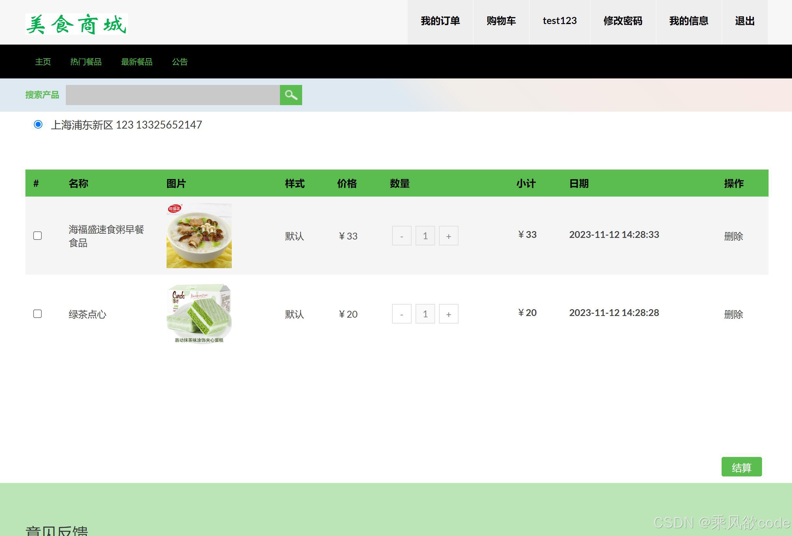
Task: Go to 热门餐品 in navigation bar
Action: point(86,62)
